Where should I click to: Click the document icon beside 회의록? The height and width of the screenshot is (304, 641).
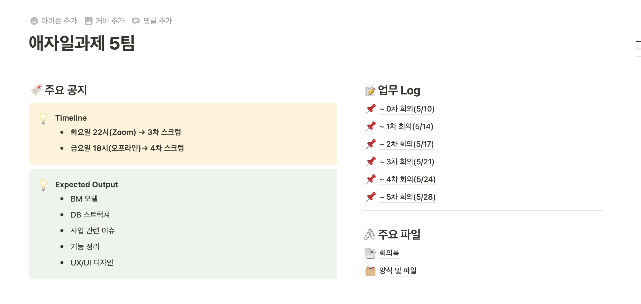point(370,253)
